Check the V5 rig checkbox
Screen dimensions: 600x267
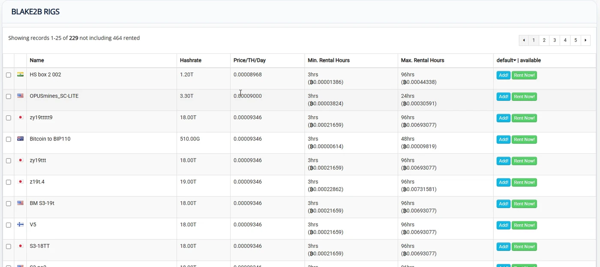pyautogui.click(x=9, y=225)
